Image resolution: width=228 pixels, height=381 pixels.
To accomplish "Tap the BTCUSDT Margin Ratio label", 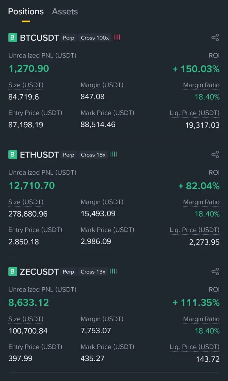I will coord(201,85).
